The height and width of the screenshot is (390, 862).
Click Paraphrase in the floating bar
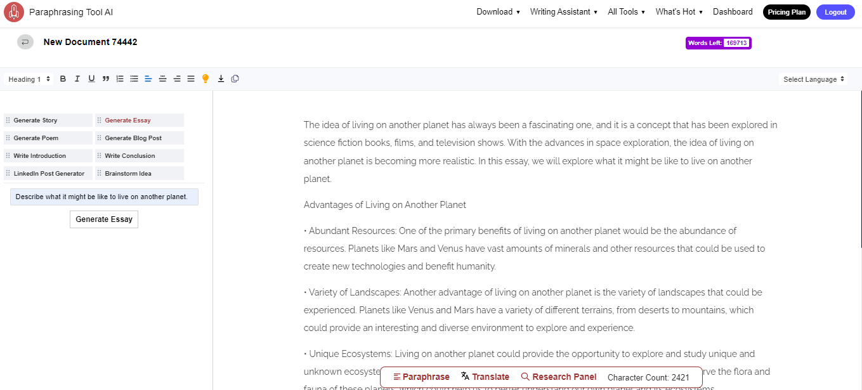[421, 377]
